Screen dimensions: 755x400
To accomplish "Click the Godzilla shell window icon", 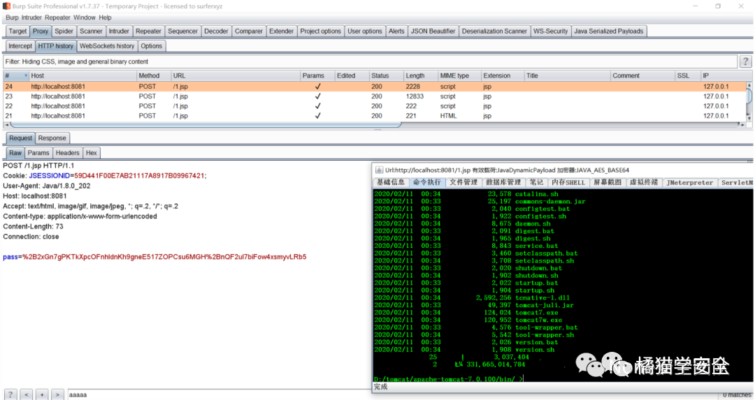I will [x=379, y=170].
